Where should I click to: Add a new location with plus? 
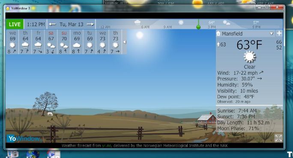279,33
